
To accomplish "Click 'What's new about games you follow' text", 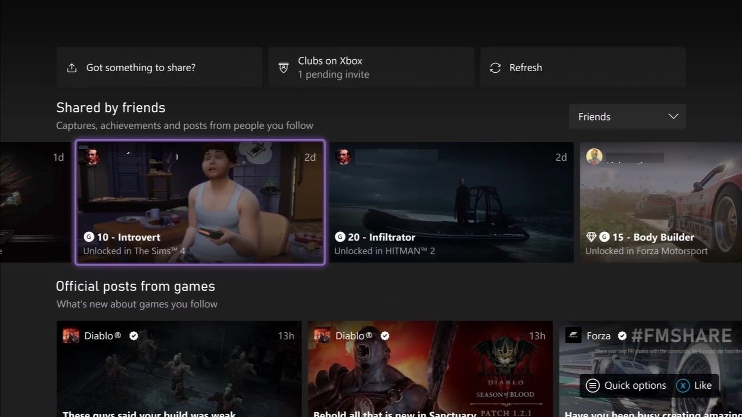I will point(137,304).
